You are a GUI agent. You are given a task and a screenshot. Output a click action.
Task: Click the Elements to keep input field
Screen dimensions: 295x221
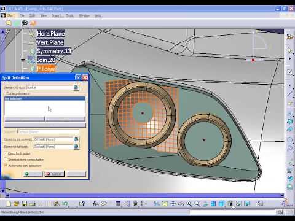click(53, 147)
